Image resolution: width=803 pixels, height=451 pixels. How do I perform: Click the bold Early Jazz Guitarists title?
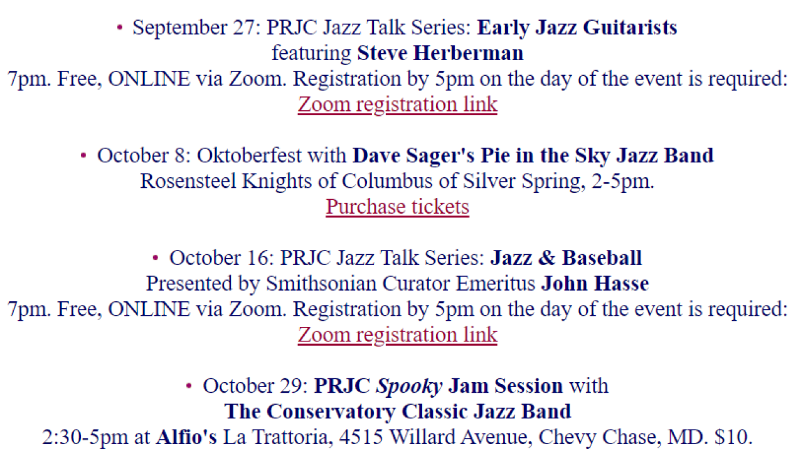pyautogui.click(x=577, y=28)
